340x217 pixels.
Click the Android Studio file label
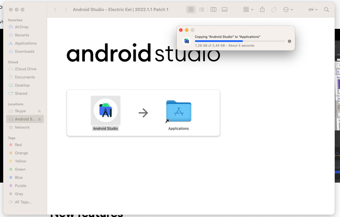(106, 128)
